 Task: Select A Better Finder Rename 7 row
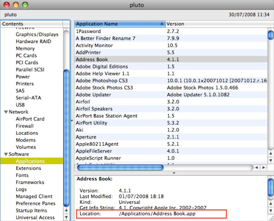[x=171, y=38]
